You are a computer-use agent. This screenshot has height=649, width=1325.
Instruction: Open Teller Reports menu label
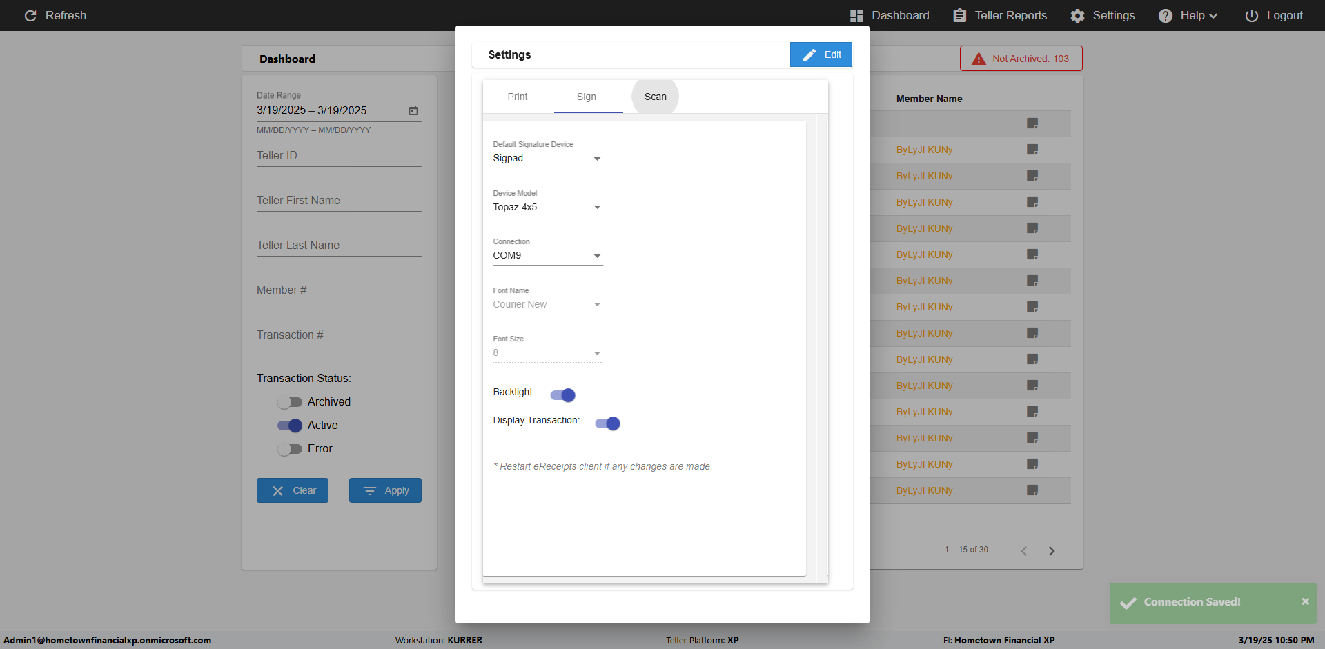1011,15
